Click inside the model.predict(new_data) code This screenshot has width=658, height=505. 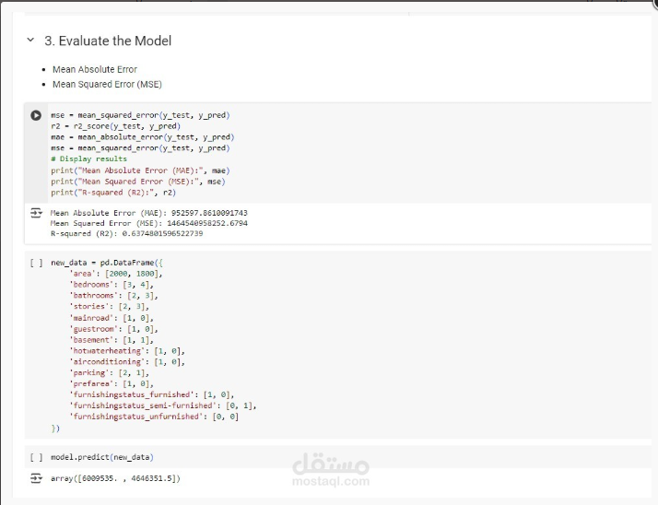[x=101, y=457]
